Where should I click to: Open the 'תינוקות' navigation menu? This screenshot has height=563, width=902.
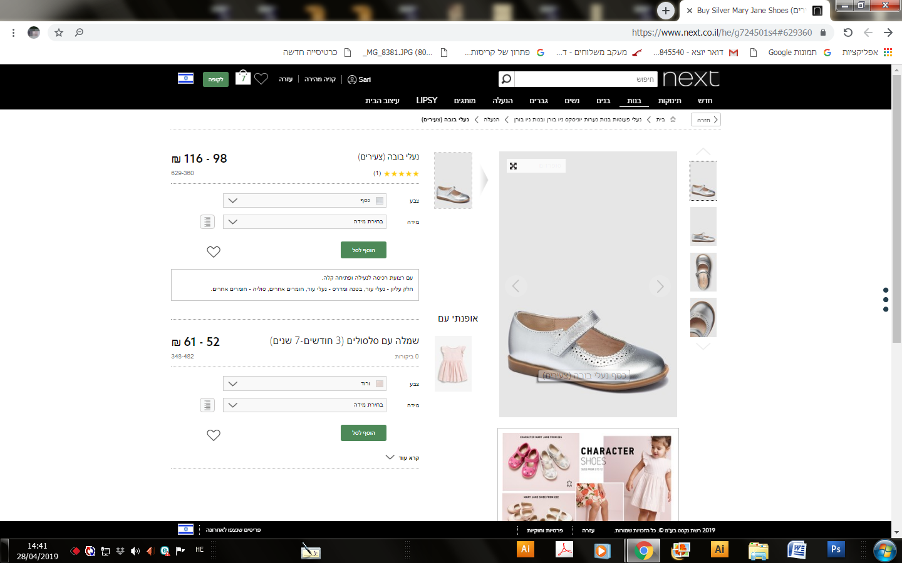pyautogui.click(x=670, y=101)
